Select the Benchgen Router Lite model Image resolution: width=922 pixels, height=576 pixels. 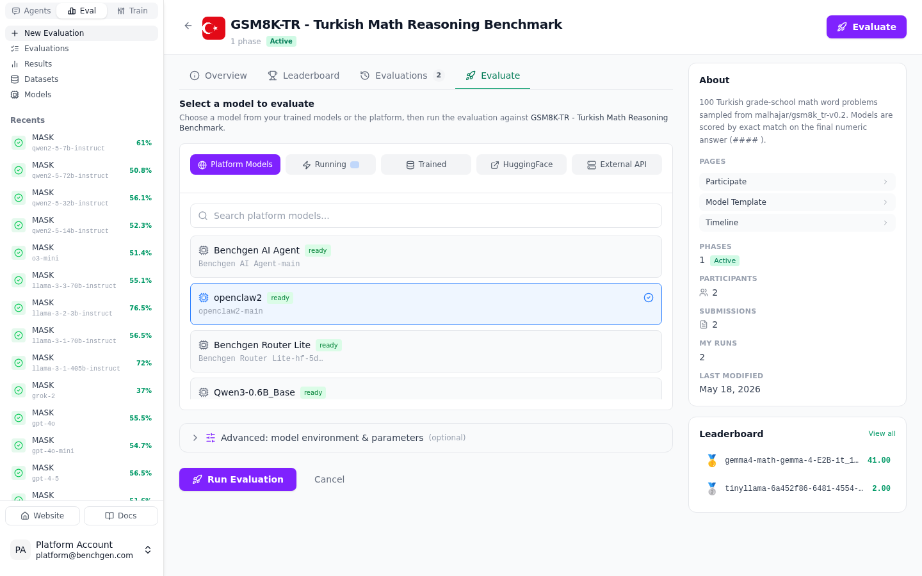426,351
